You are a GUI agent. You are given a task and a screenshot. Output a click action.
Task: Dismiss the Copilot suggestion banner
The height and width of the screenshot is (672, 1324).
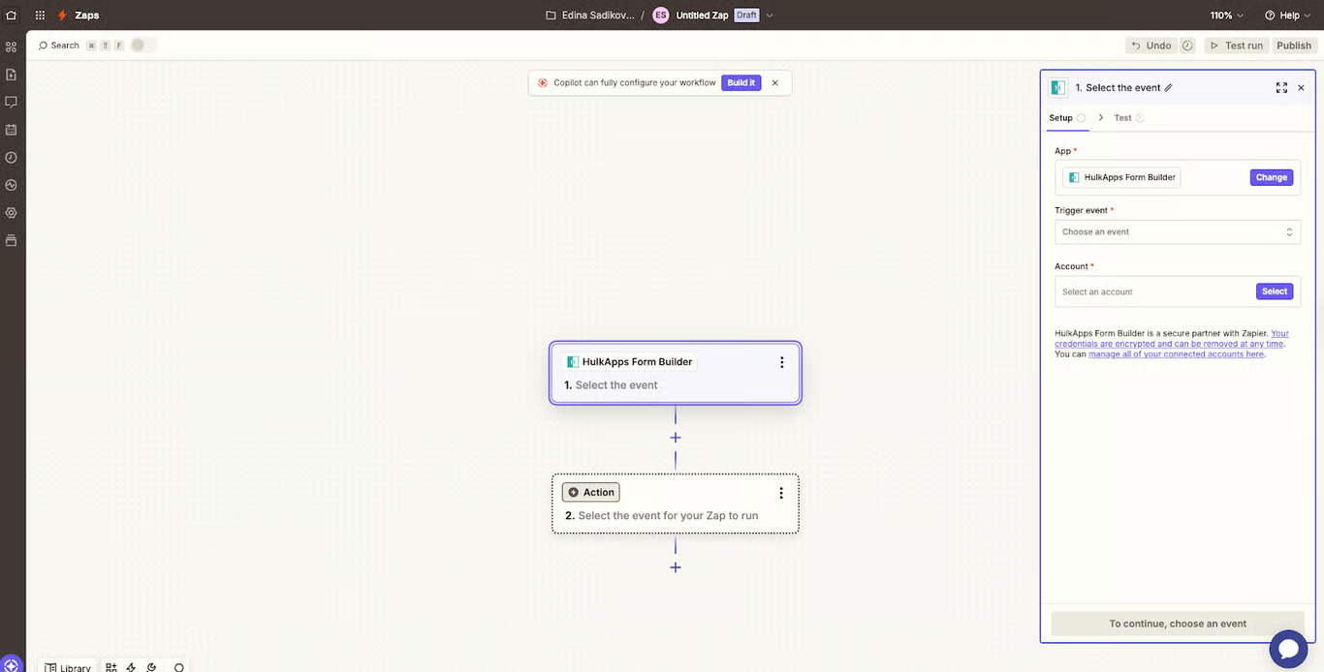pyautogui.click(x=775, y=83)
